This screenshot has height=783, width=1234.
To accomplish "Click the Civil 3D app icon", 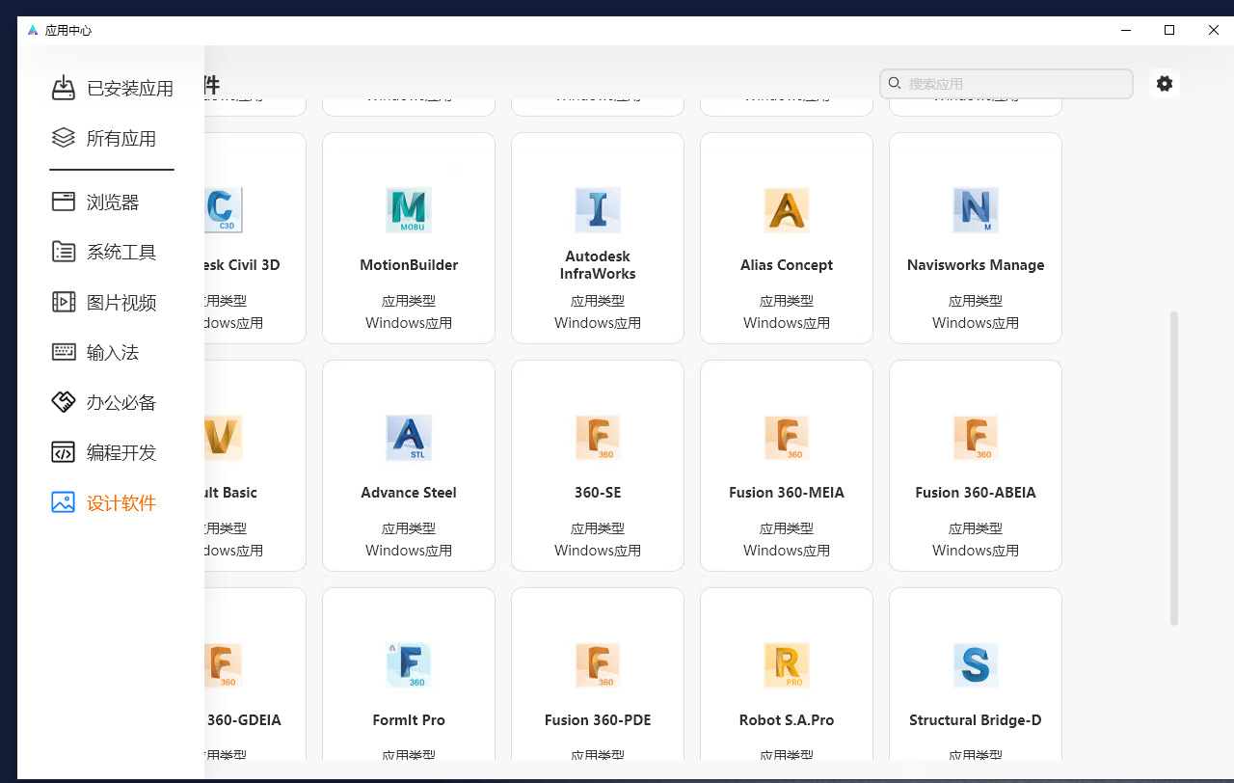I will click(x=224, y=210).
